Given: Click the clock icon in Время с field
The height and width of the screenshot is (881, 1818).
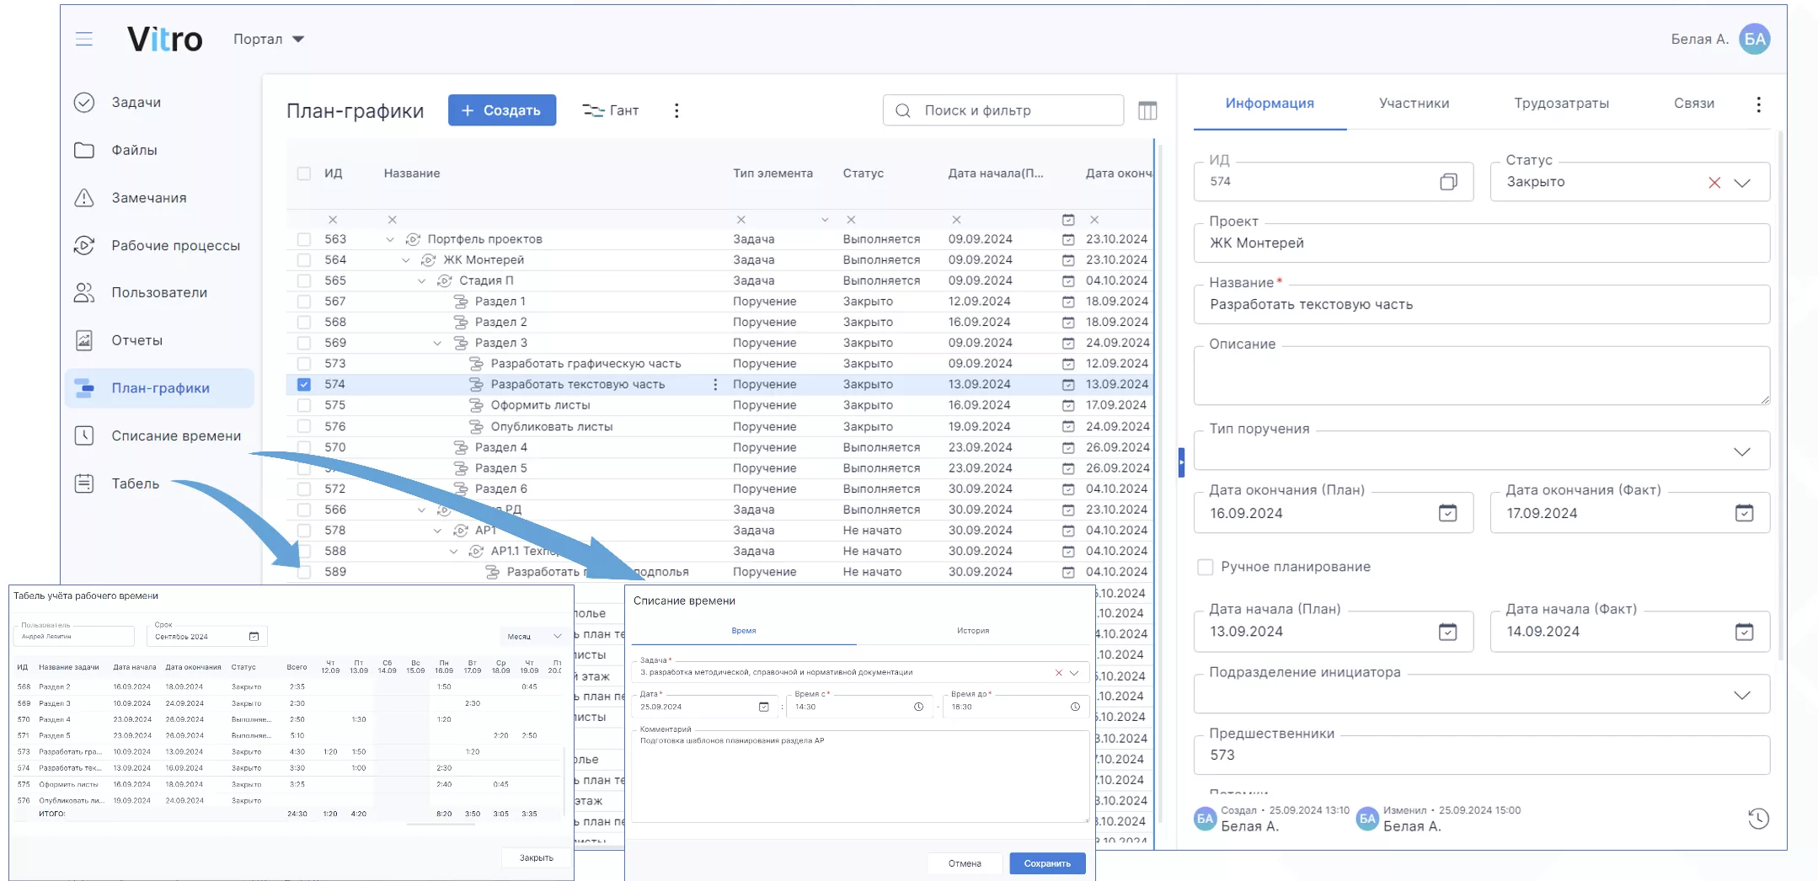Looking at the screenshot, I should pos(918,707).
